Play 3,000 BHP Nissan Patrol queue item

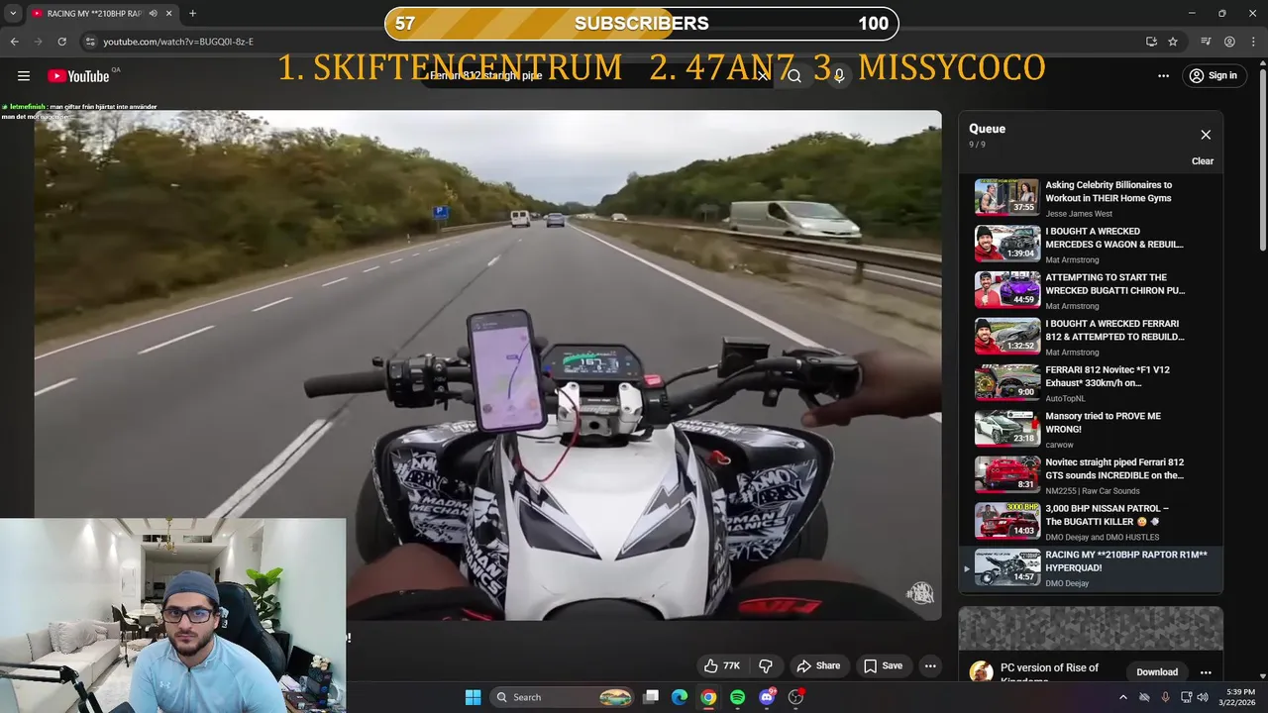pos(1091,522)
